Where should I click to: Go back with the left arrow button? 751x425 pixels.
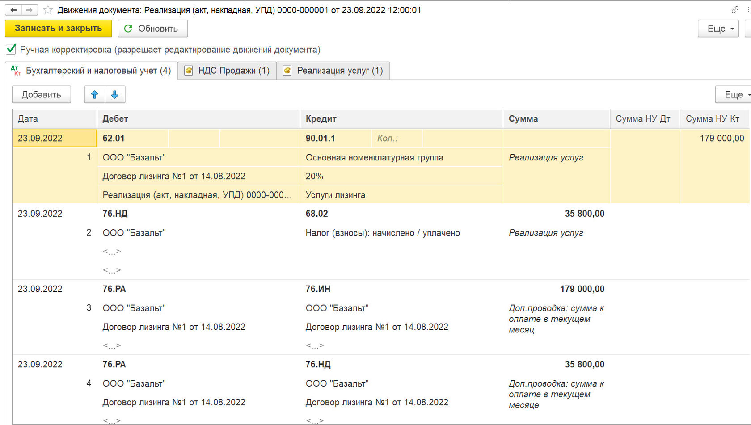(13, 10)
